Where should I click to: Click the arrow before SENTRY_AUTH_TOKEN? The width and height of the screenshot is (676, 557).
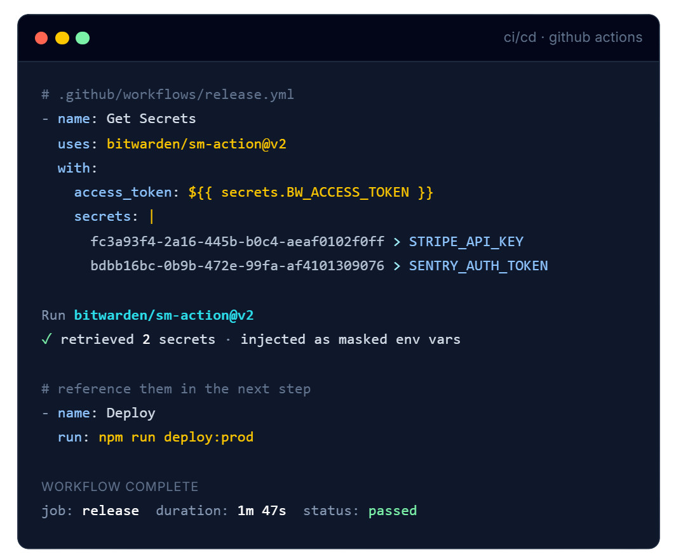(396, 266)
